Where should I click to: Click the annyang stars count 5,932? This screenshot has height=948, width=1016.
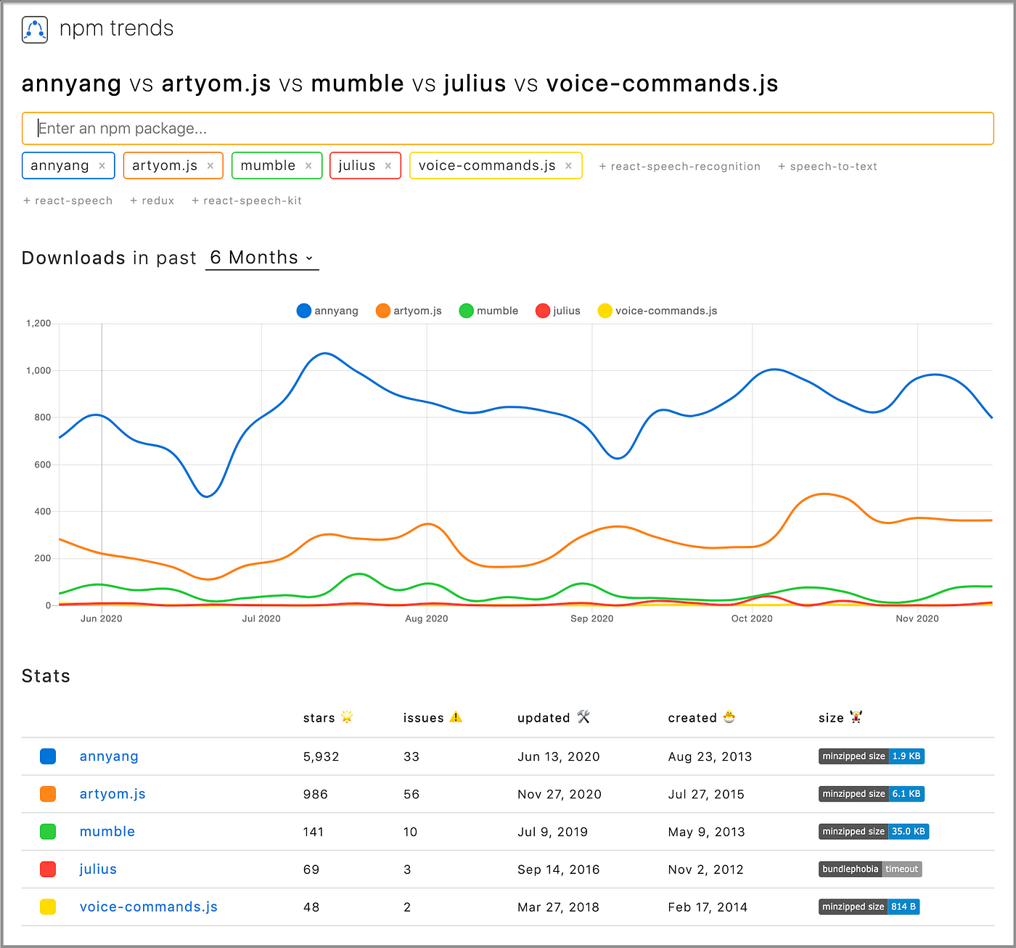(321, 756)
